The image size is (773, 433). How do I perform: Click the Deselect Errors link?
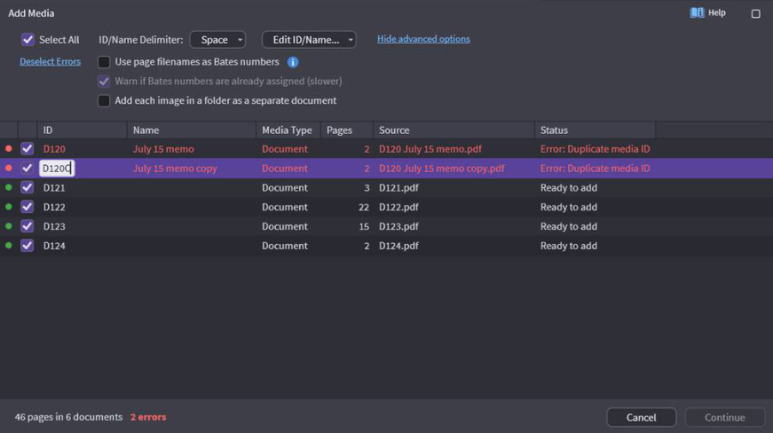51,61
